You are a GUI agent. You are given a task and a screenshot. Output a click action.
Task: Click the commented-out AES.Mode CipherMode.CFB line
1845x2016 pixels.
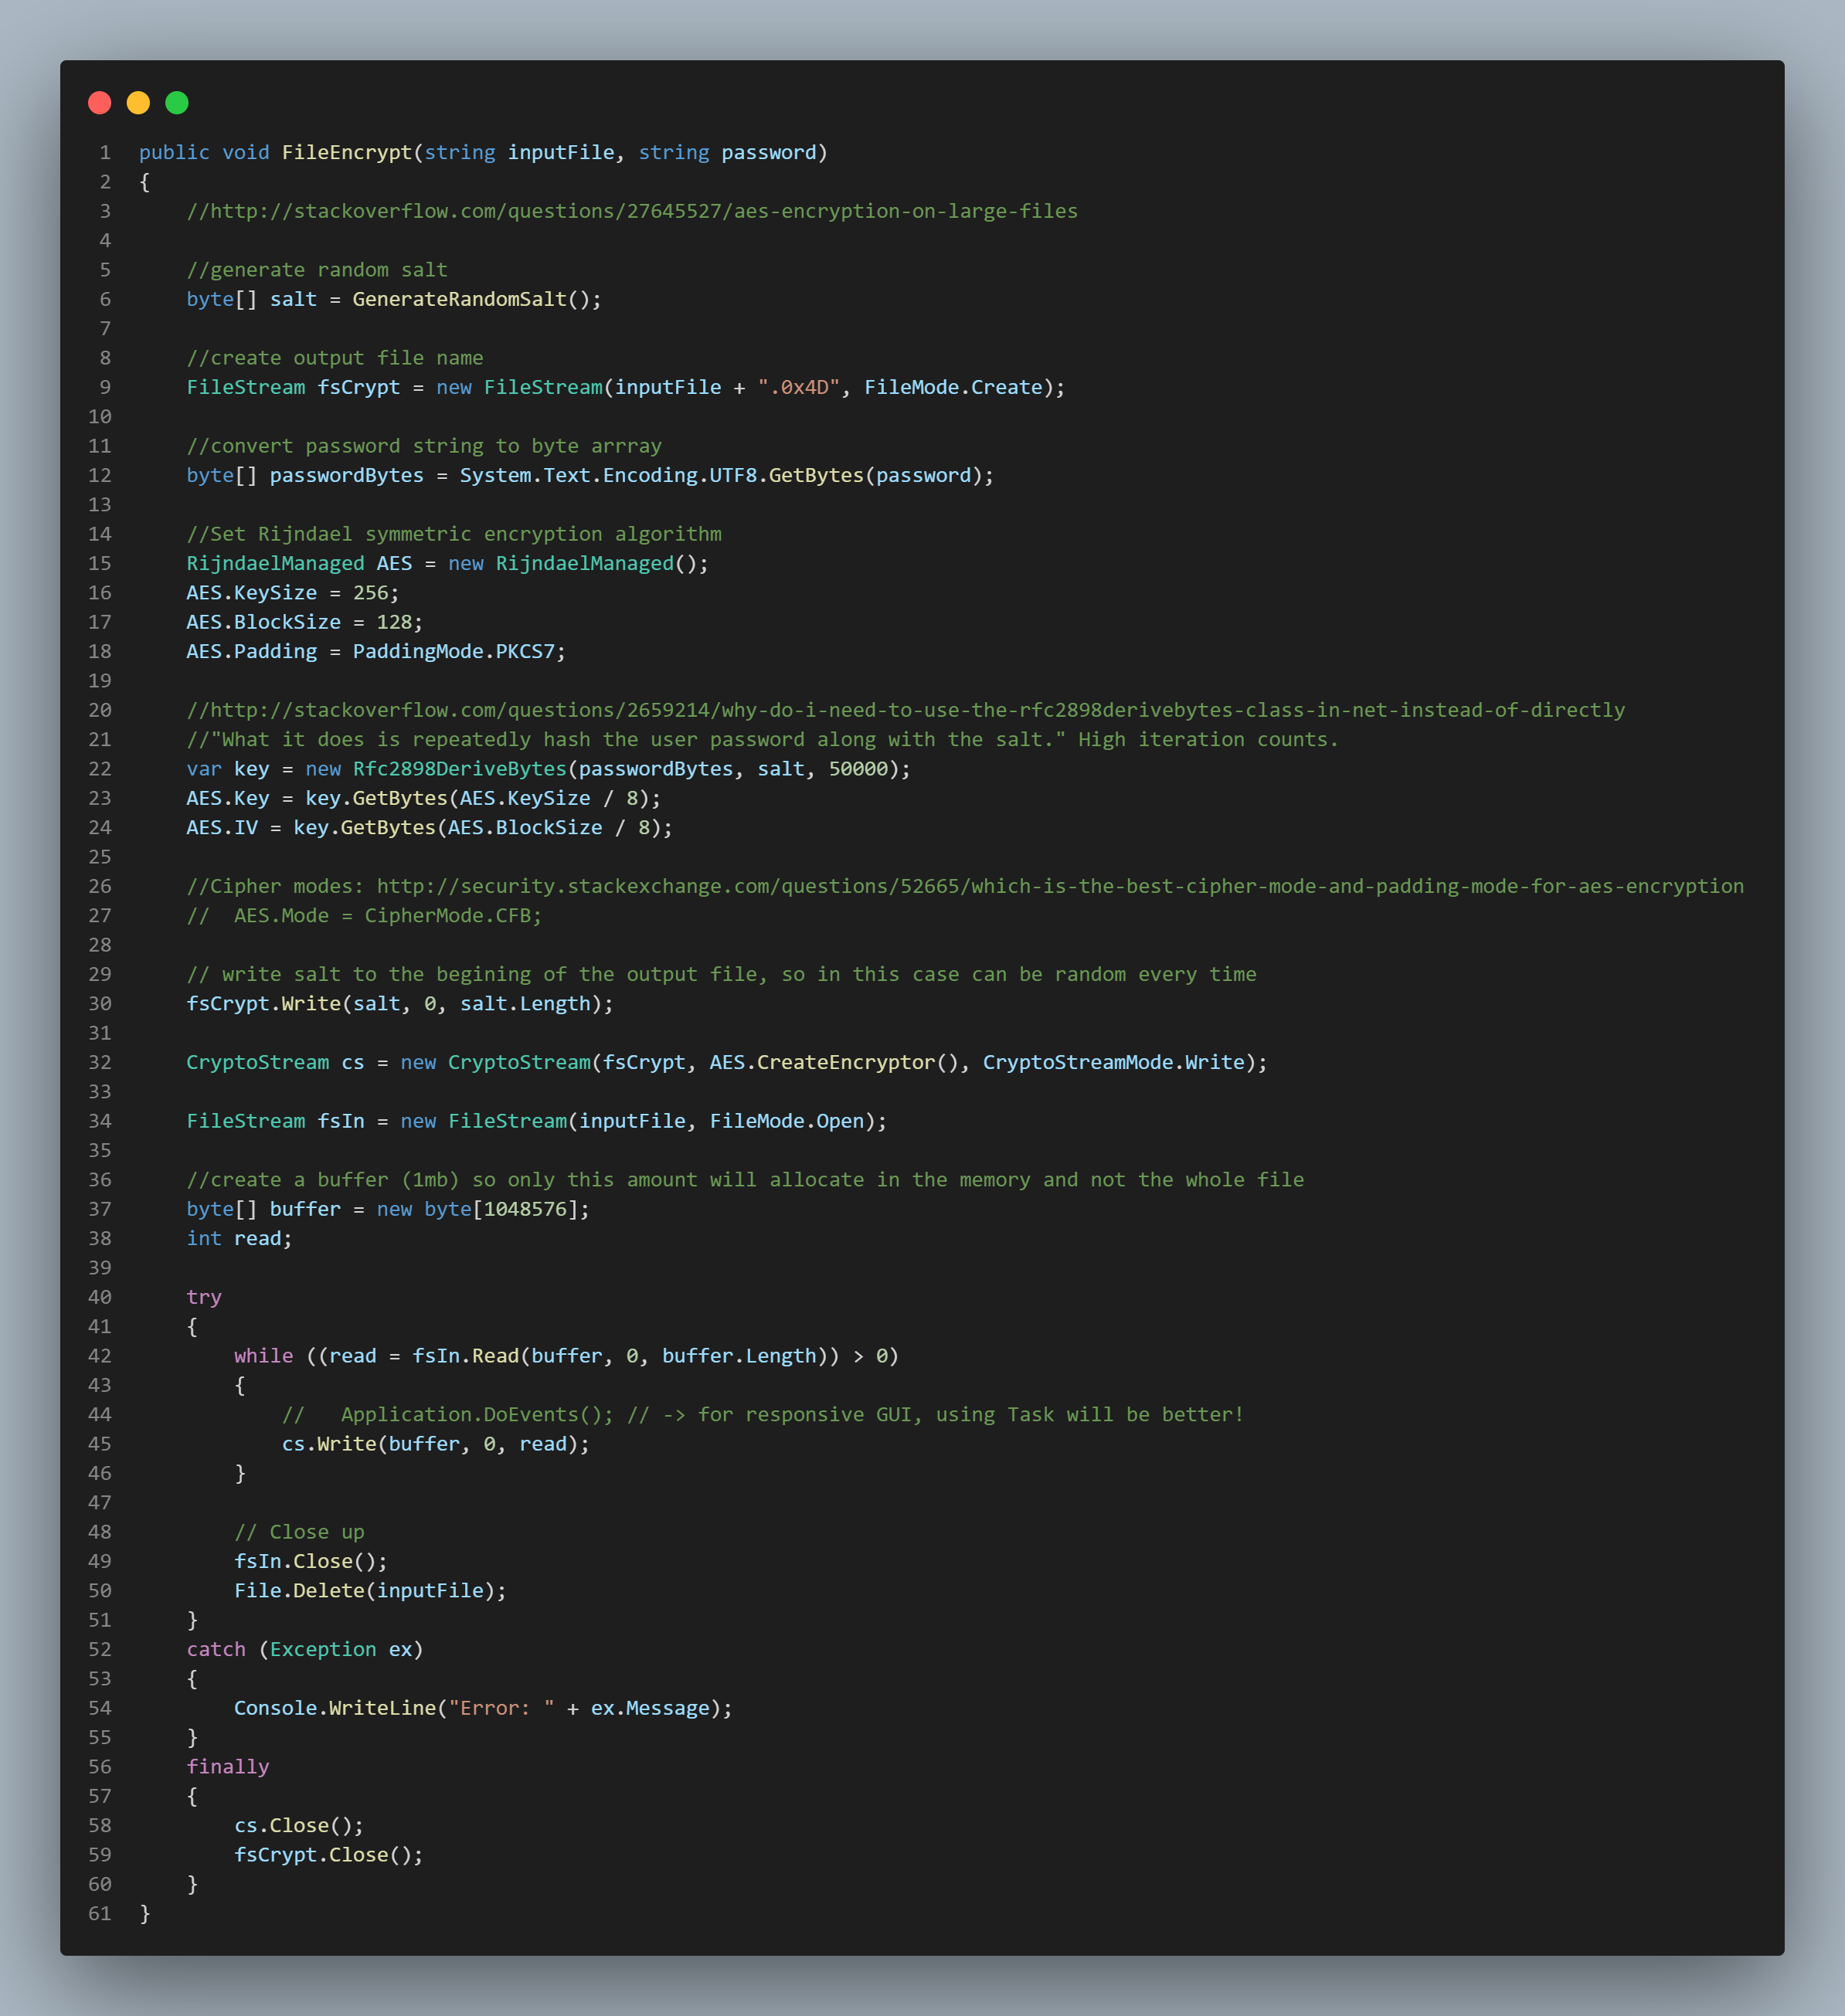tap(363, 915)
